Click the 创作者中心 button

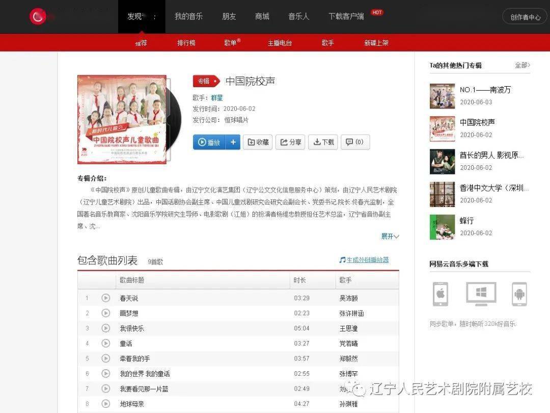525,17
